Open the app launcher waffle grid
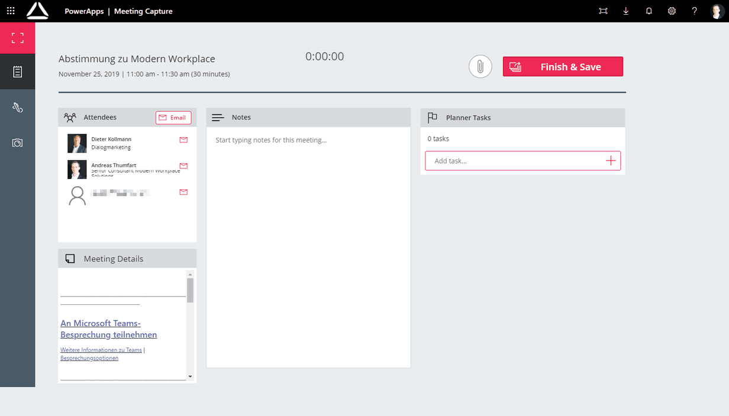Image resolution: width=729 pixels, height=416 pixels. (x=11, y=11)
